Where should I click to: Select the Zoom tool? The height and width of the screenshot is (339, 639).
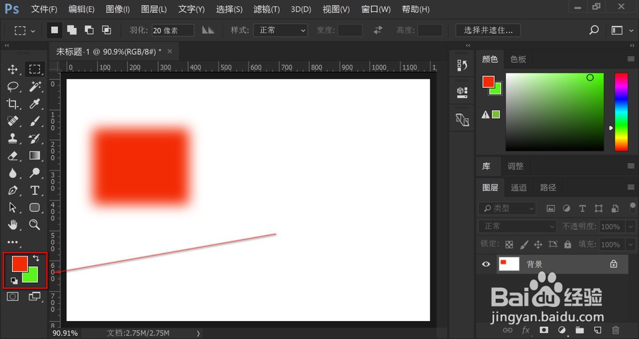point(35,225)
